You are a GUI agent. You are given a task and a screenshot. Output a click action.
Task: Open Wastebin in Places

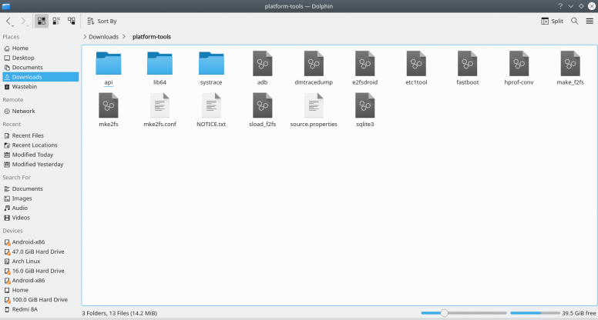click(40, 87)
